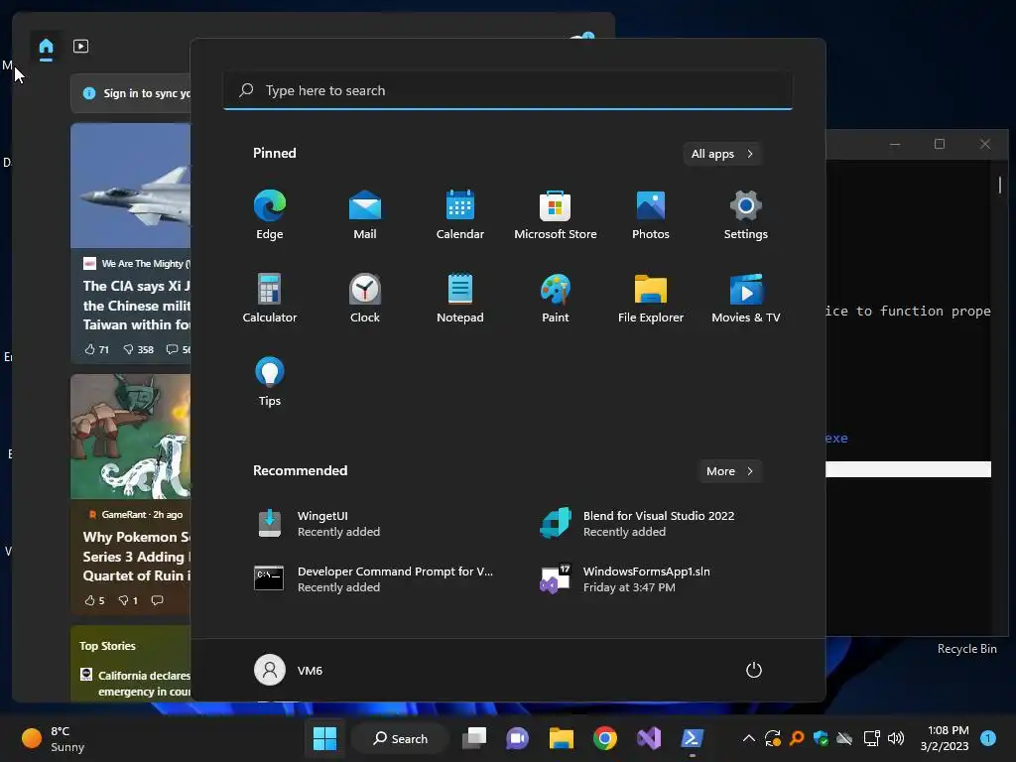Focus the Type here to search field

(508, 90)
